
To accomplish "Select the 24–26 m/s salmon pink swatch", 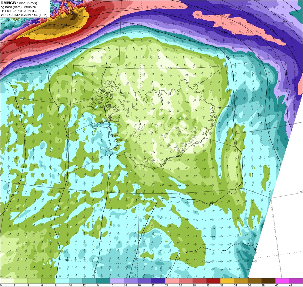I will pos(172,281).
